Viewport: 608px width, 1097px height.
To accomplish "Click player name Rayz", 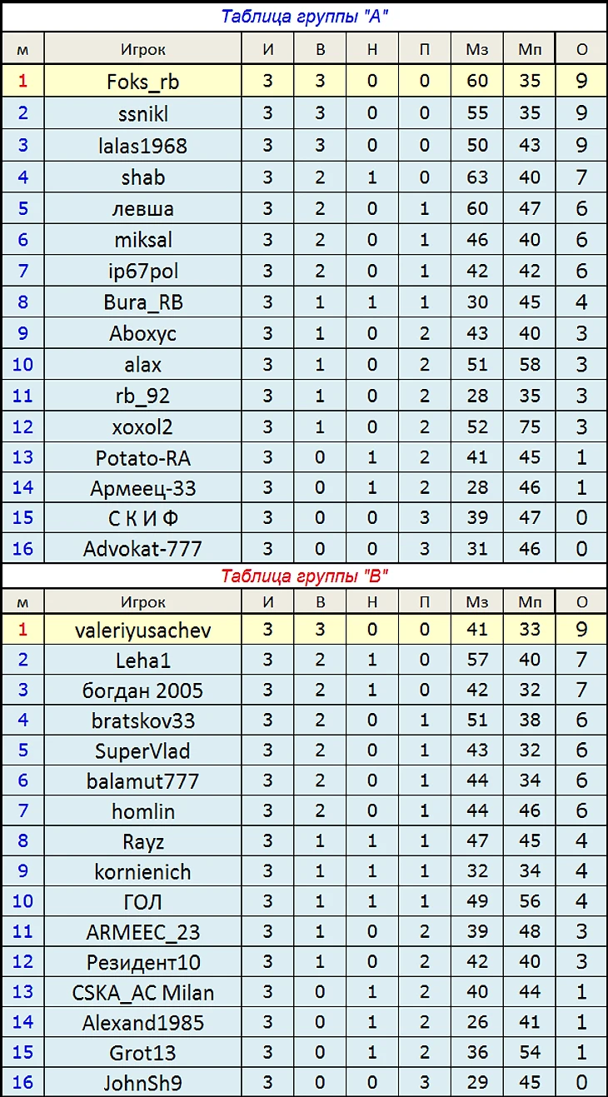I will (x=142, y=842).
